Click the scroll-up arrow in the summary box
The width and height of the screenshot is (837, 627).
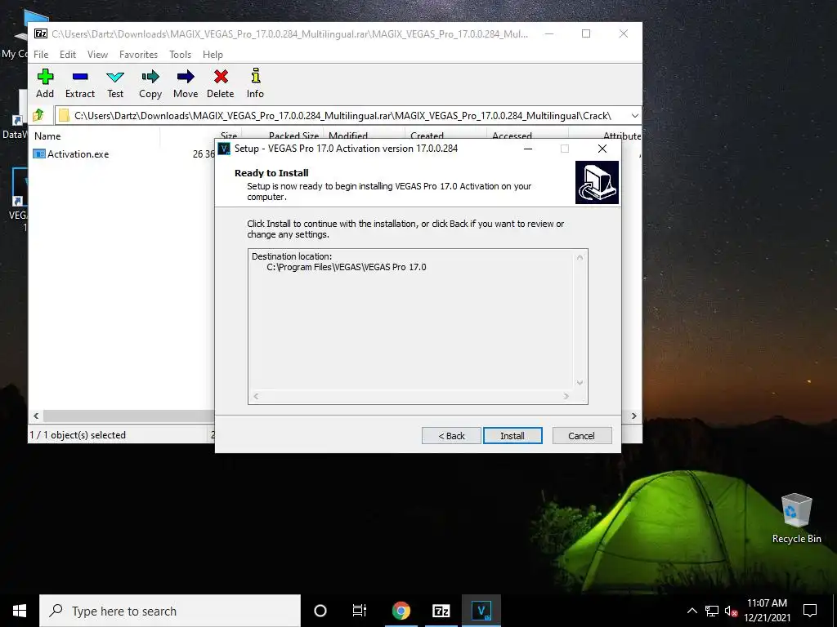(580, 258)
